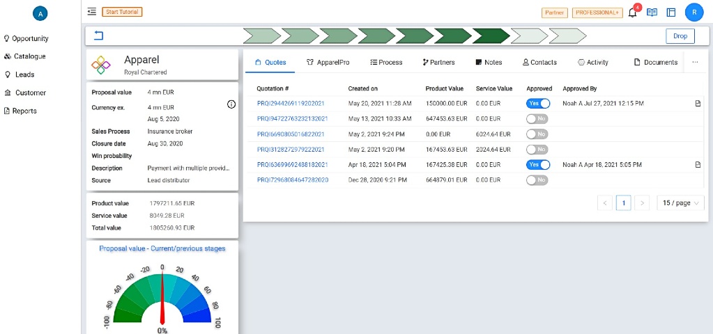Enable approval for quote PRQI7296808464728202​0
Image resolution: width=713 pixels, height=334 pixels.
(x=537, y=180)
